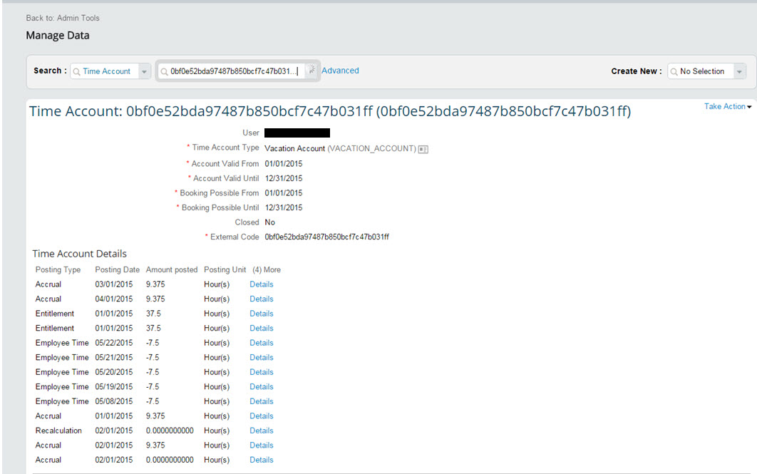Click the magnifier icon in the code search box
The width and height of the screenshot is (757, 474).
164,71
